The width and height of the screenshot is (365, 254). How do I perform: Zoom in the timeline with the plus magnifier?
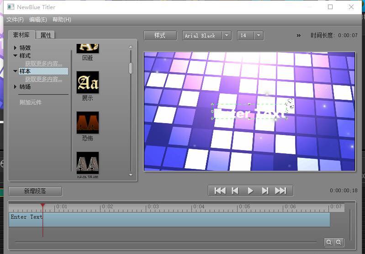pos(339,243)
